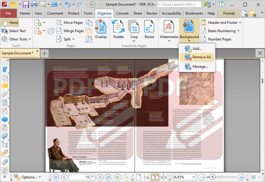Go to the next page
The width and height of the screenshot is (265, 182).
coord(100,177)
